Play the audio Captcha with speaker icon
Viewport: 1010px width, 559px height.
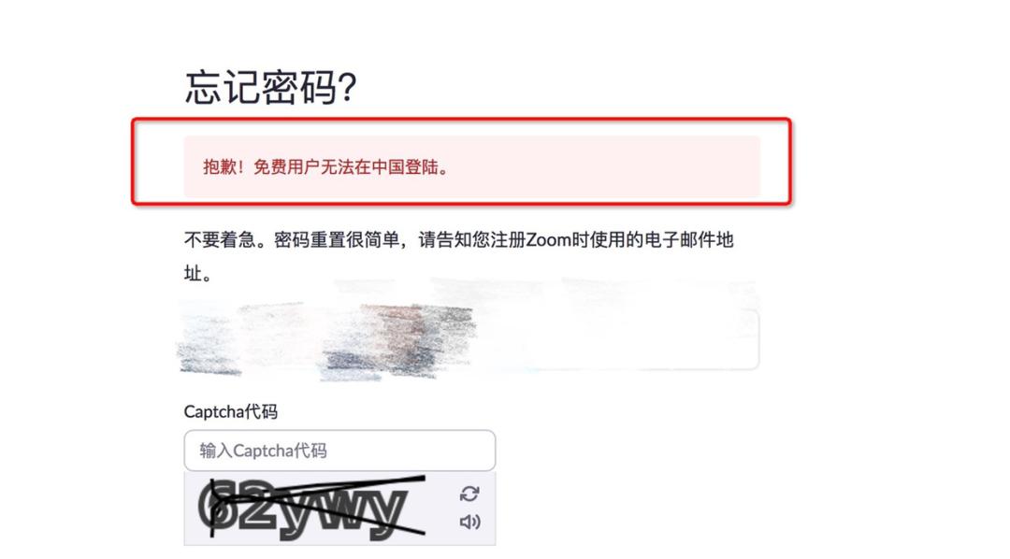pyautogui.click(x=469, y=522)
